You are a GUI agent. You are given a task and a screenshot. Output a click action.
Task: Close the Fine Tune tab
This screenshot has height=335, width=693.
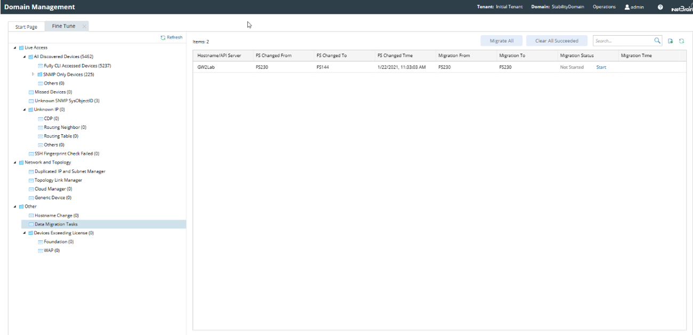(84, 26)
